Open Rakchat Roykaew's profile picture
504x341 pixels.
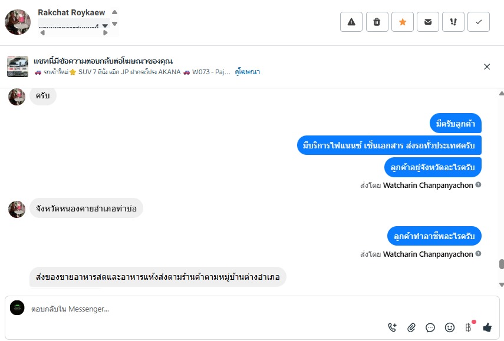coord(18,22)
